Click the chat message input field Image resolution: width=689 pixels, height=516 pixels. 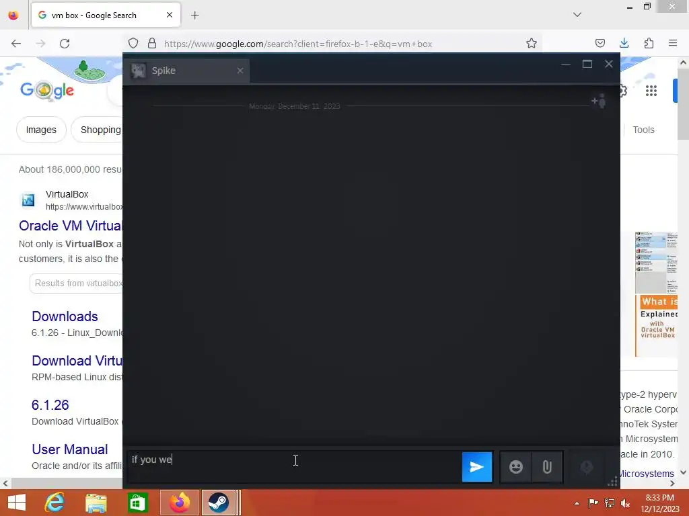[x=294, y=467]
